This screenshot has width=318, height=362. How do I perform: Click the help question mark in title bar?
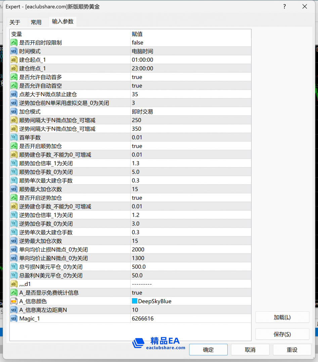[284, 6]
